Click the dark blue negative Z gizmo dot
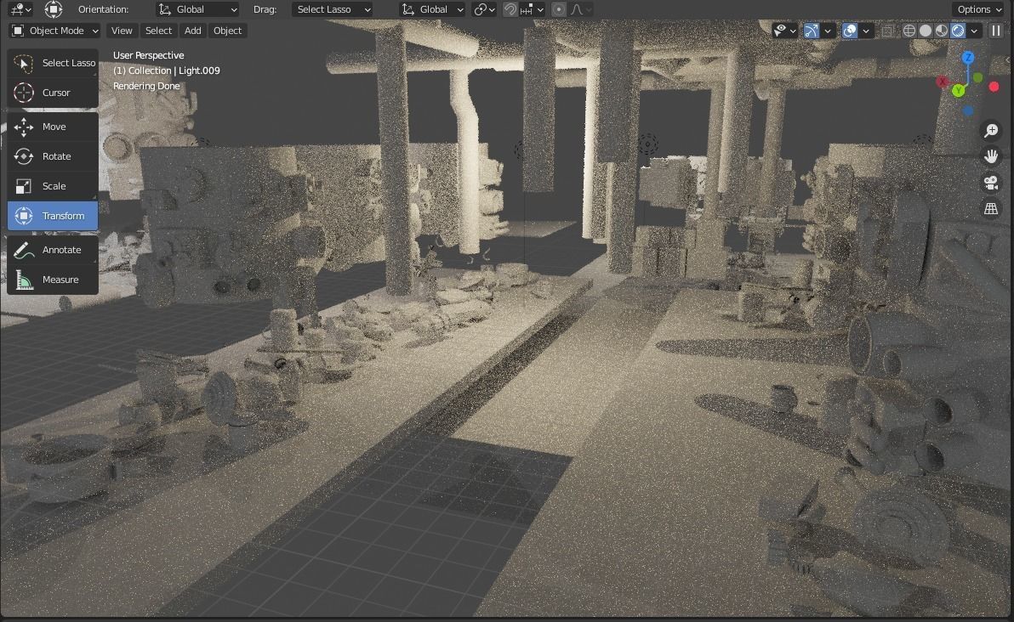Viewport: 1014px width, 622px height. [968, 110]
